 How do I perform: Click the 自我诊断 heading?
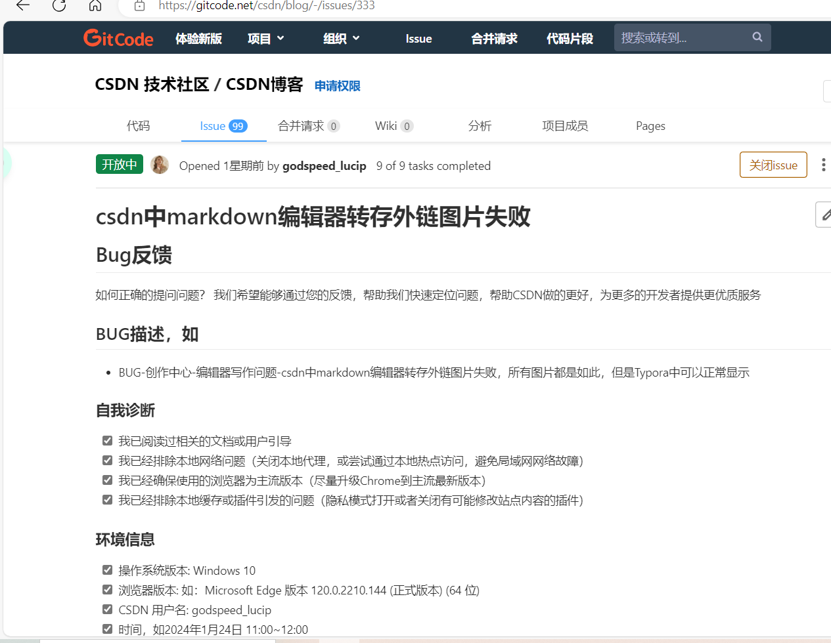coord(125,411)
